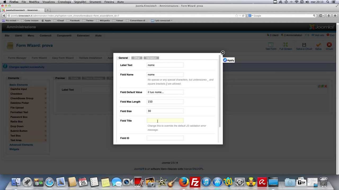Open Finder from the Dock
This screenshot has width=339, height=190.
pos(16,182)
